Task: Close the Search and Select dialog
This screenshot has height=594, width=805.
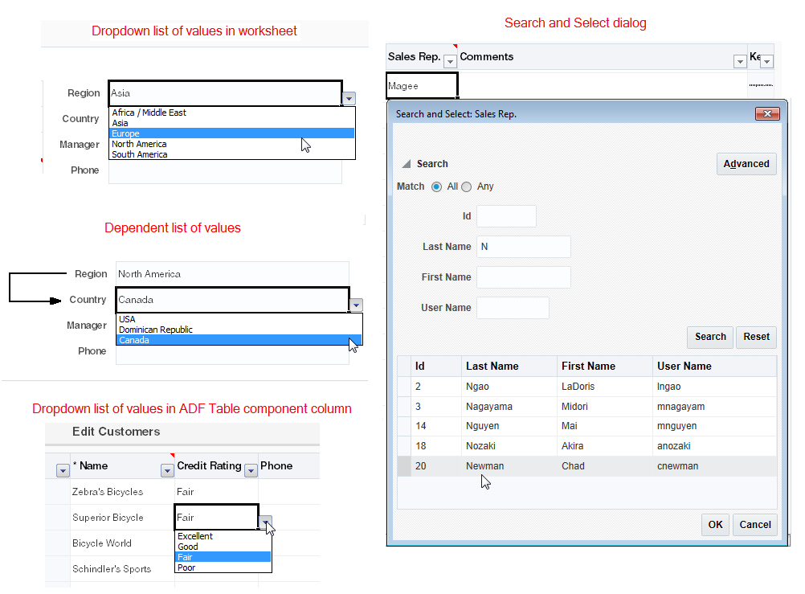Action: pyautogui.click(x=767, y=113)
